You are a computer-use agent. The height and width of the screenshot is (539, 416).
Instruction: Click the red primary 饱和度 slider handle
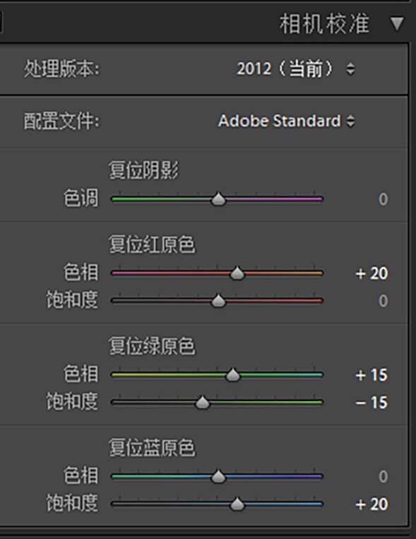tap(218, 301)
